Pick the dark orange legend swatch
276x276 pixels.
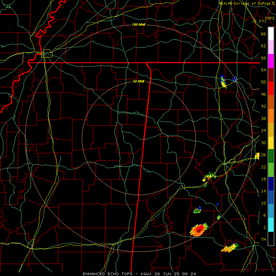click(x=271, y=102)
